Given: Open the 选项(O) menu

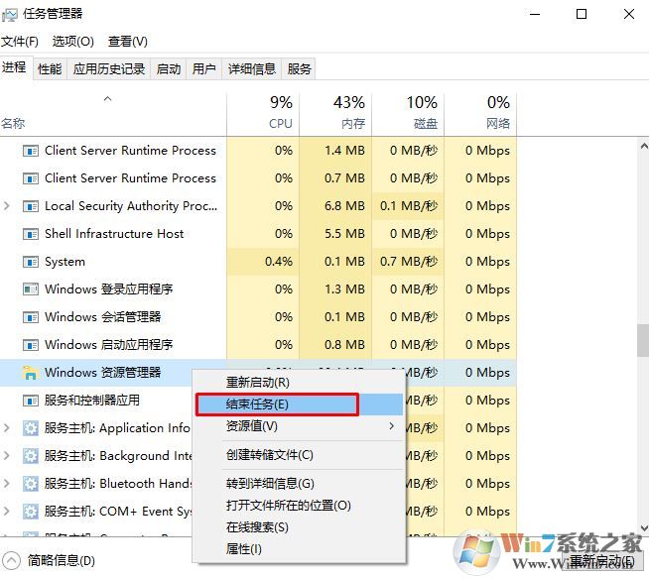Looking at the screenshot, I should click(x=73, y=42).
